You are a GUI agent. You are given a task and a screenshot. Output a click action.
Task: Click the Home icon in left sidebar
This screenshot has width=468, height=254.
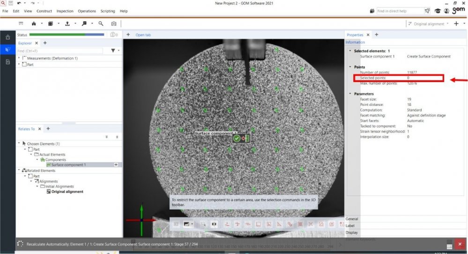point(7,37)
